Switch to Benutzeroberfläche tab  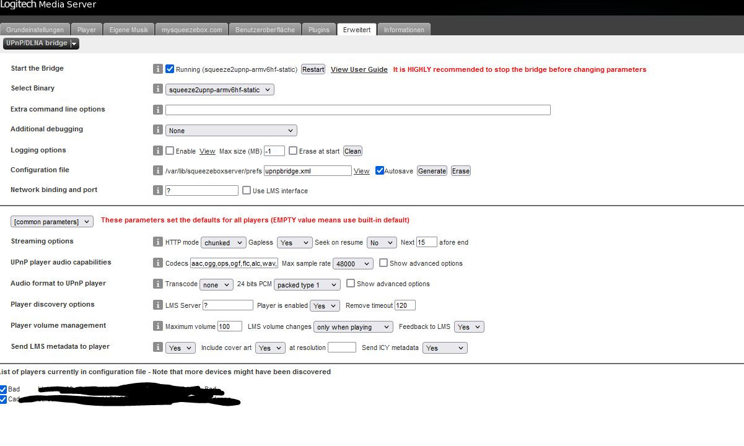click(265, 30)
